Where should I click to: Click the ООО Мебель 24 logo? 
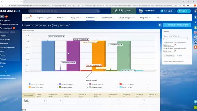point(10,11)
